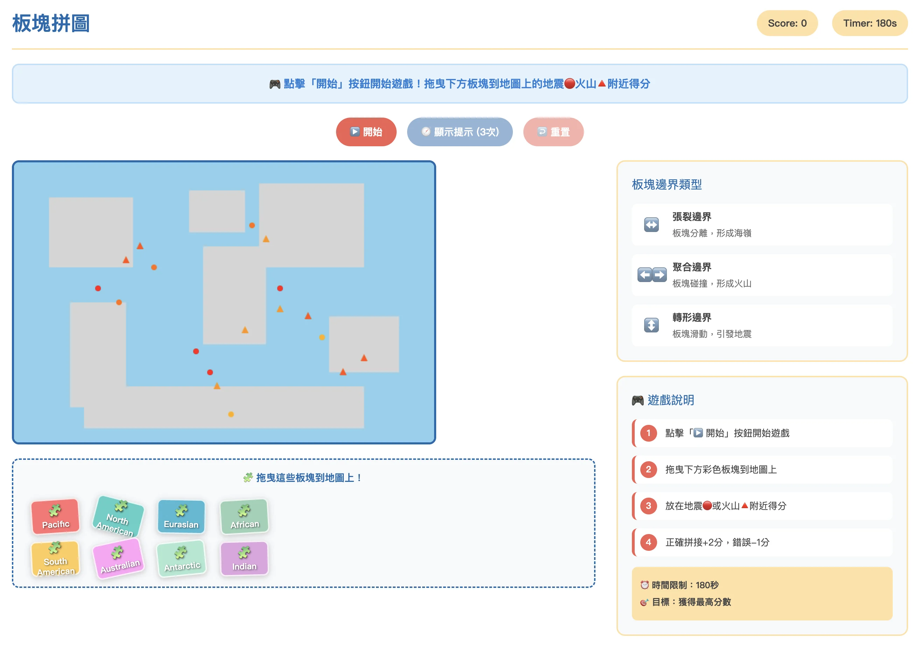Click the 聚合邊界 convergent boundary arrows icon
The image size is (920, 646).
tap(651, 275)
